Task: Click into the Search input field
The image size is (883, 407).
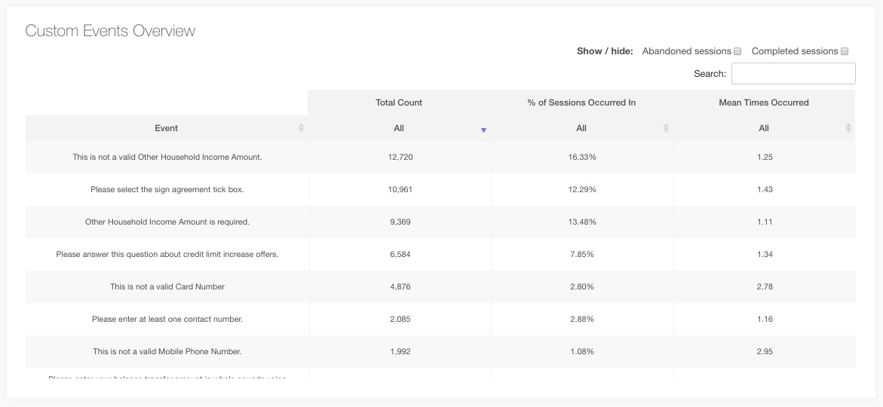Action: 793,74
